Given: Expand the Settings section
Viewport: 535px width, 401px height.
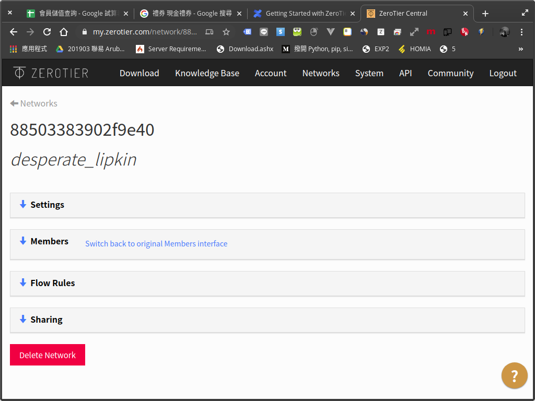Looking at the screenshot, I should [x=267, y=205].
